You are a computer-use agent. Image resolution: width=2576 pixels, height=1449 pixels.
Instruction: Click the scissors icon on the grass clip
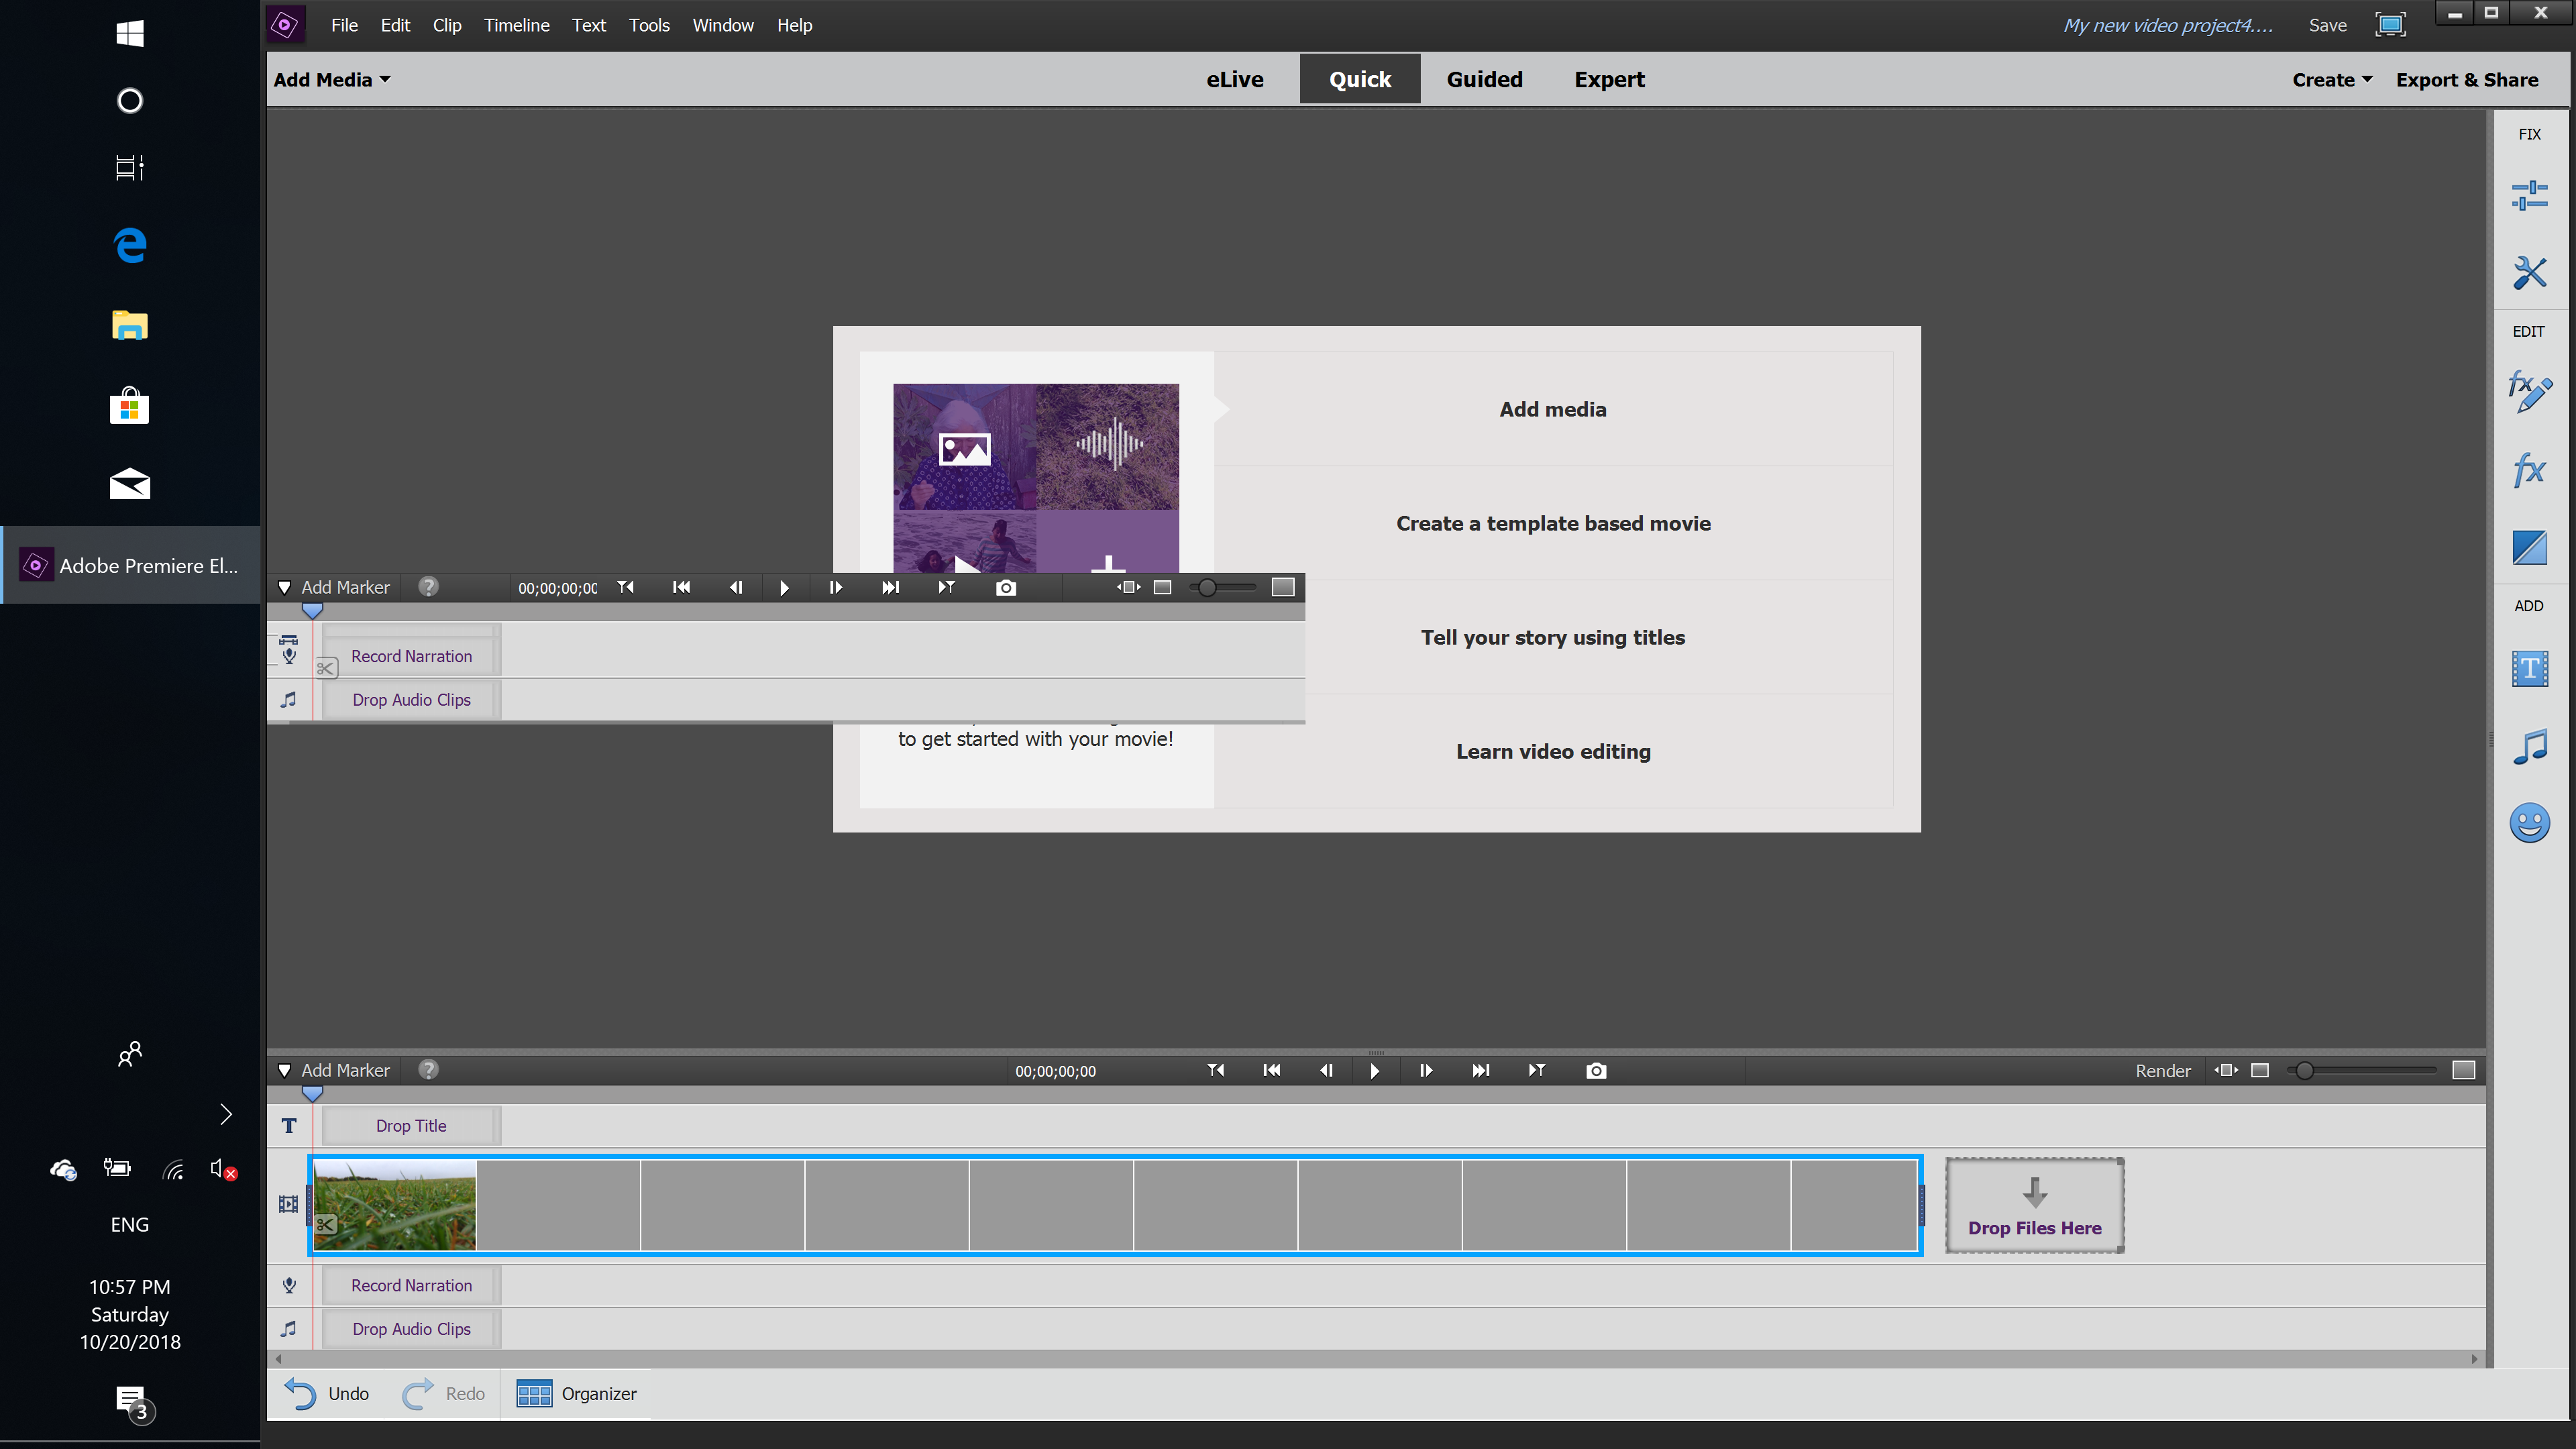tap(326, 1224)
